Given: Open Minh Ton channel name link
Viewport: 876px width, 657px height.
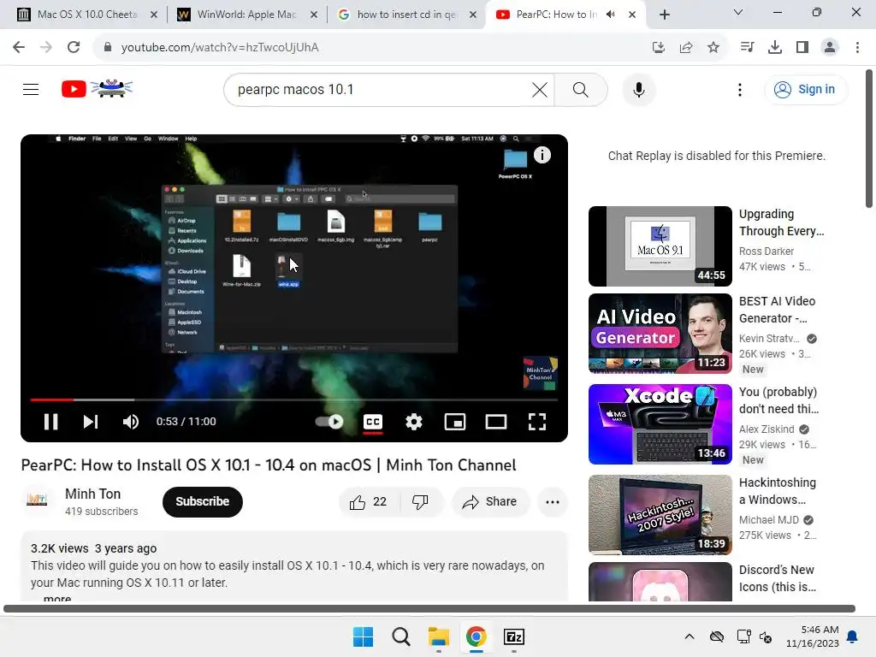Looking at the screenshot, I should click(x=92, y=494).
